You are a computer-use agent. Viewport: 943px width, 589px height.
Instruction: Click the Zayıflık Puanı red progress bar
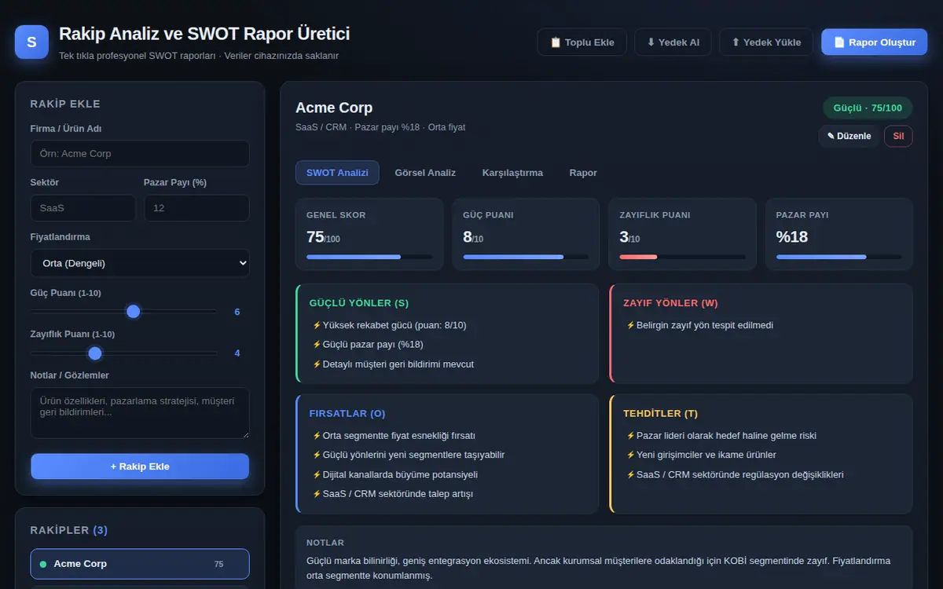682,257
